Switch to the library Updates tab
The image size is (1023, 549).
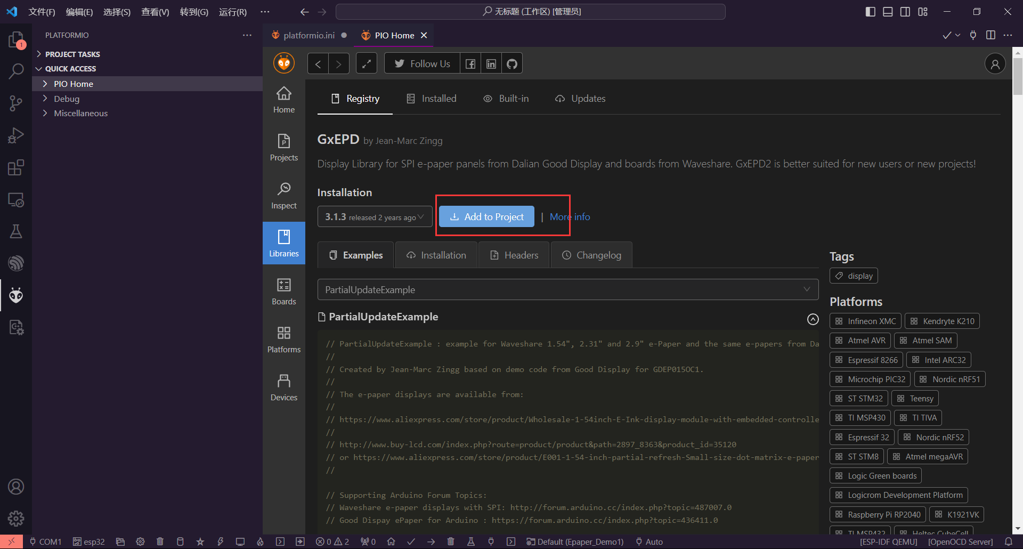[x=580, y=99]
